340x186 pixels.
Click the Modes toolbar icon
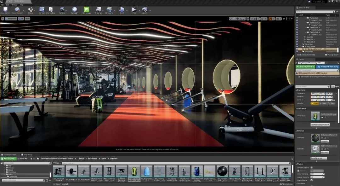[31, 9]
